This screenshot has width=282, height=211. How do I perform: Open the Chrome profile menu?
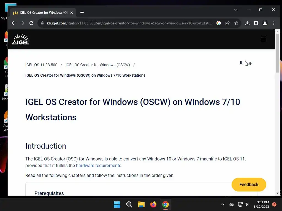coord(265,23)
